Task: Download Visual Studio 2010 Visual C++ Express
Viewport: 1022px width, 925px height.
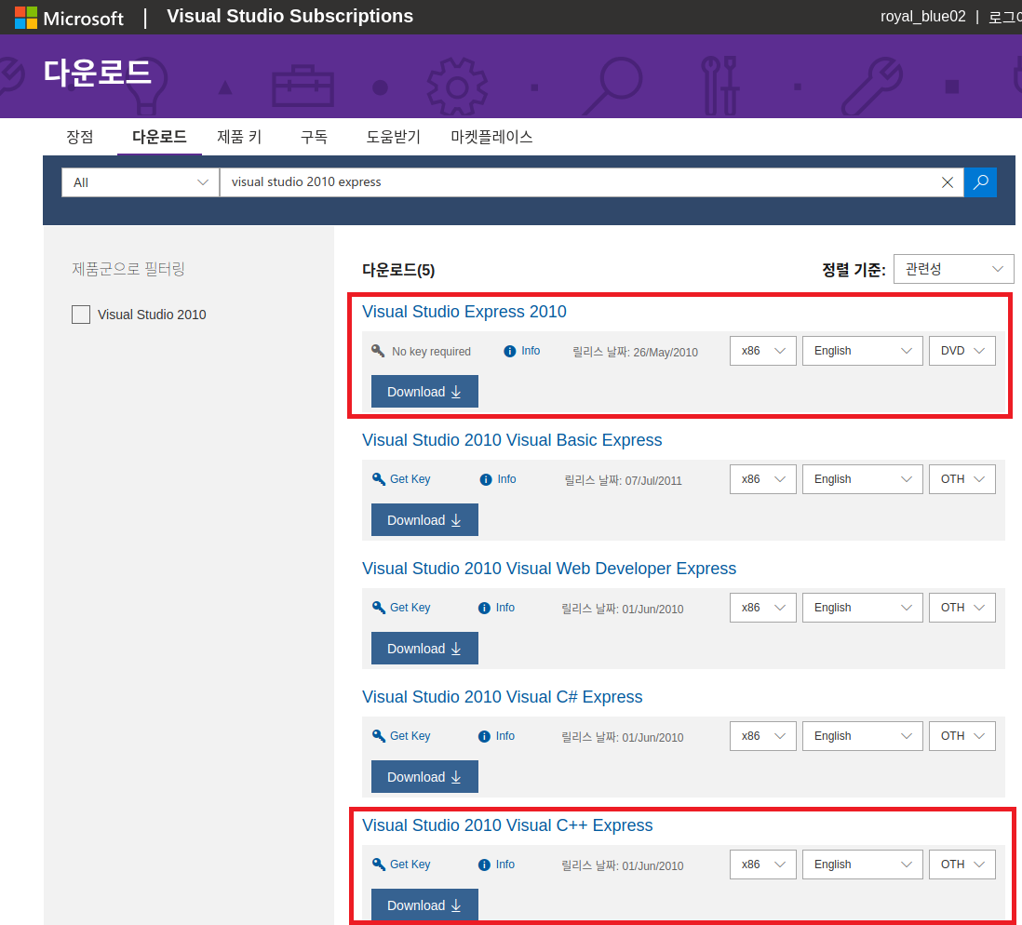Action: [424, 905]
